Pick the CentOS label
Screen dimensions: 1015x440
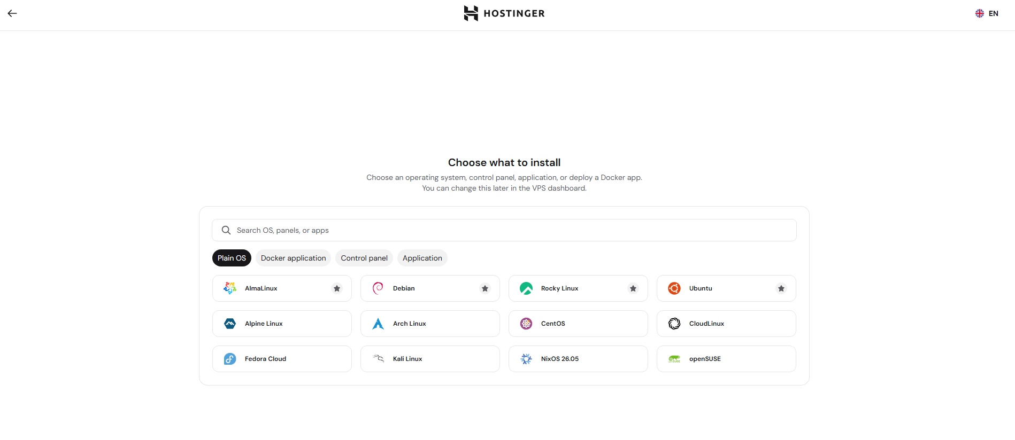pyautogui.click(x=553, y=324)
